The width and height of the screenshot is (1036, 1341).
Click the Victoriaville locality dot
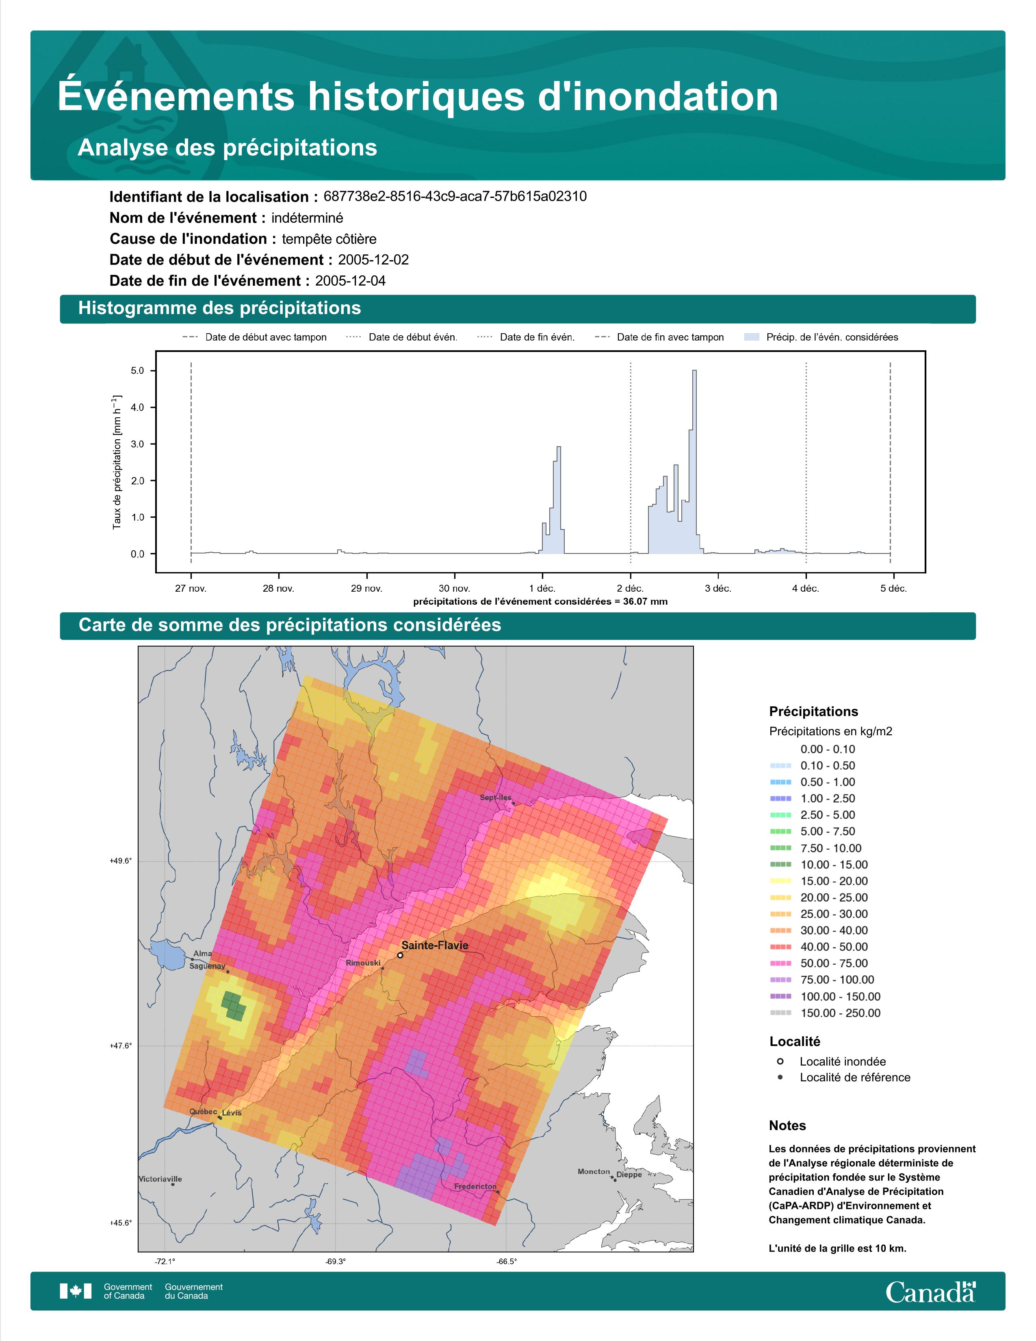(173, 1185)
